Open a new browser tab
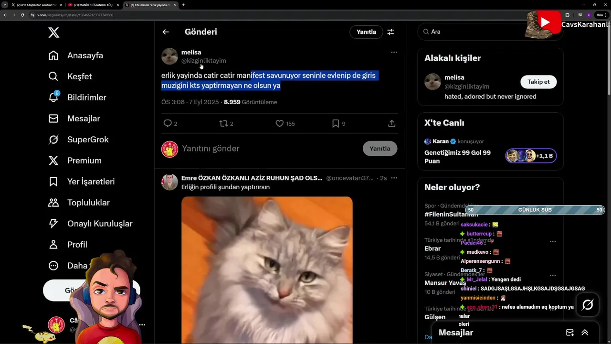Image resolution: width=611 pixels, height=344 pixels. tap(183, 5)
